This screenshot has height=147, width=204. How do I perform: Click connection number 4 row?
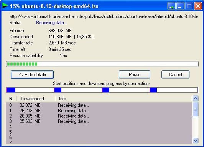click(99, 127)
